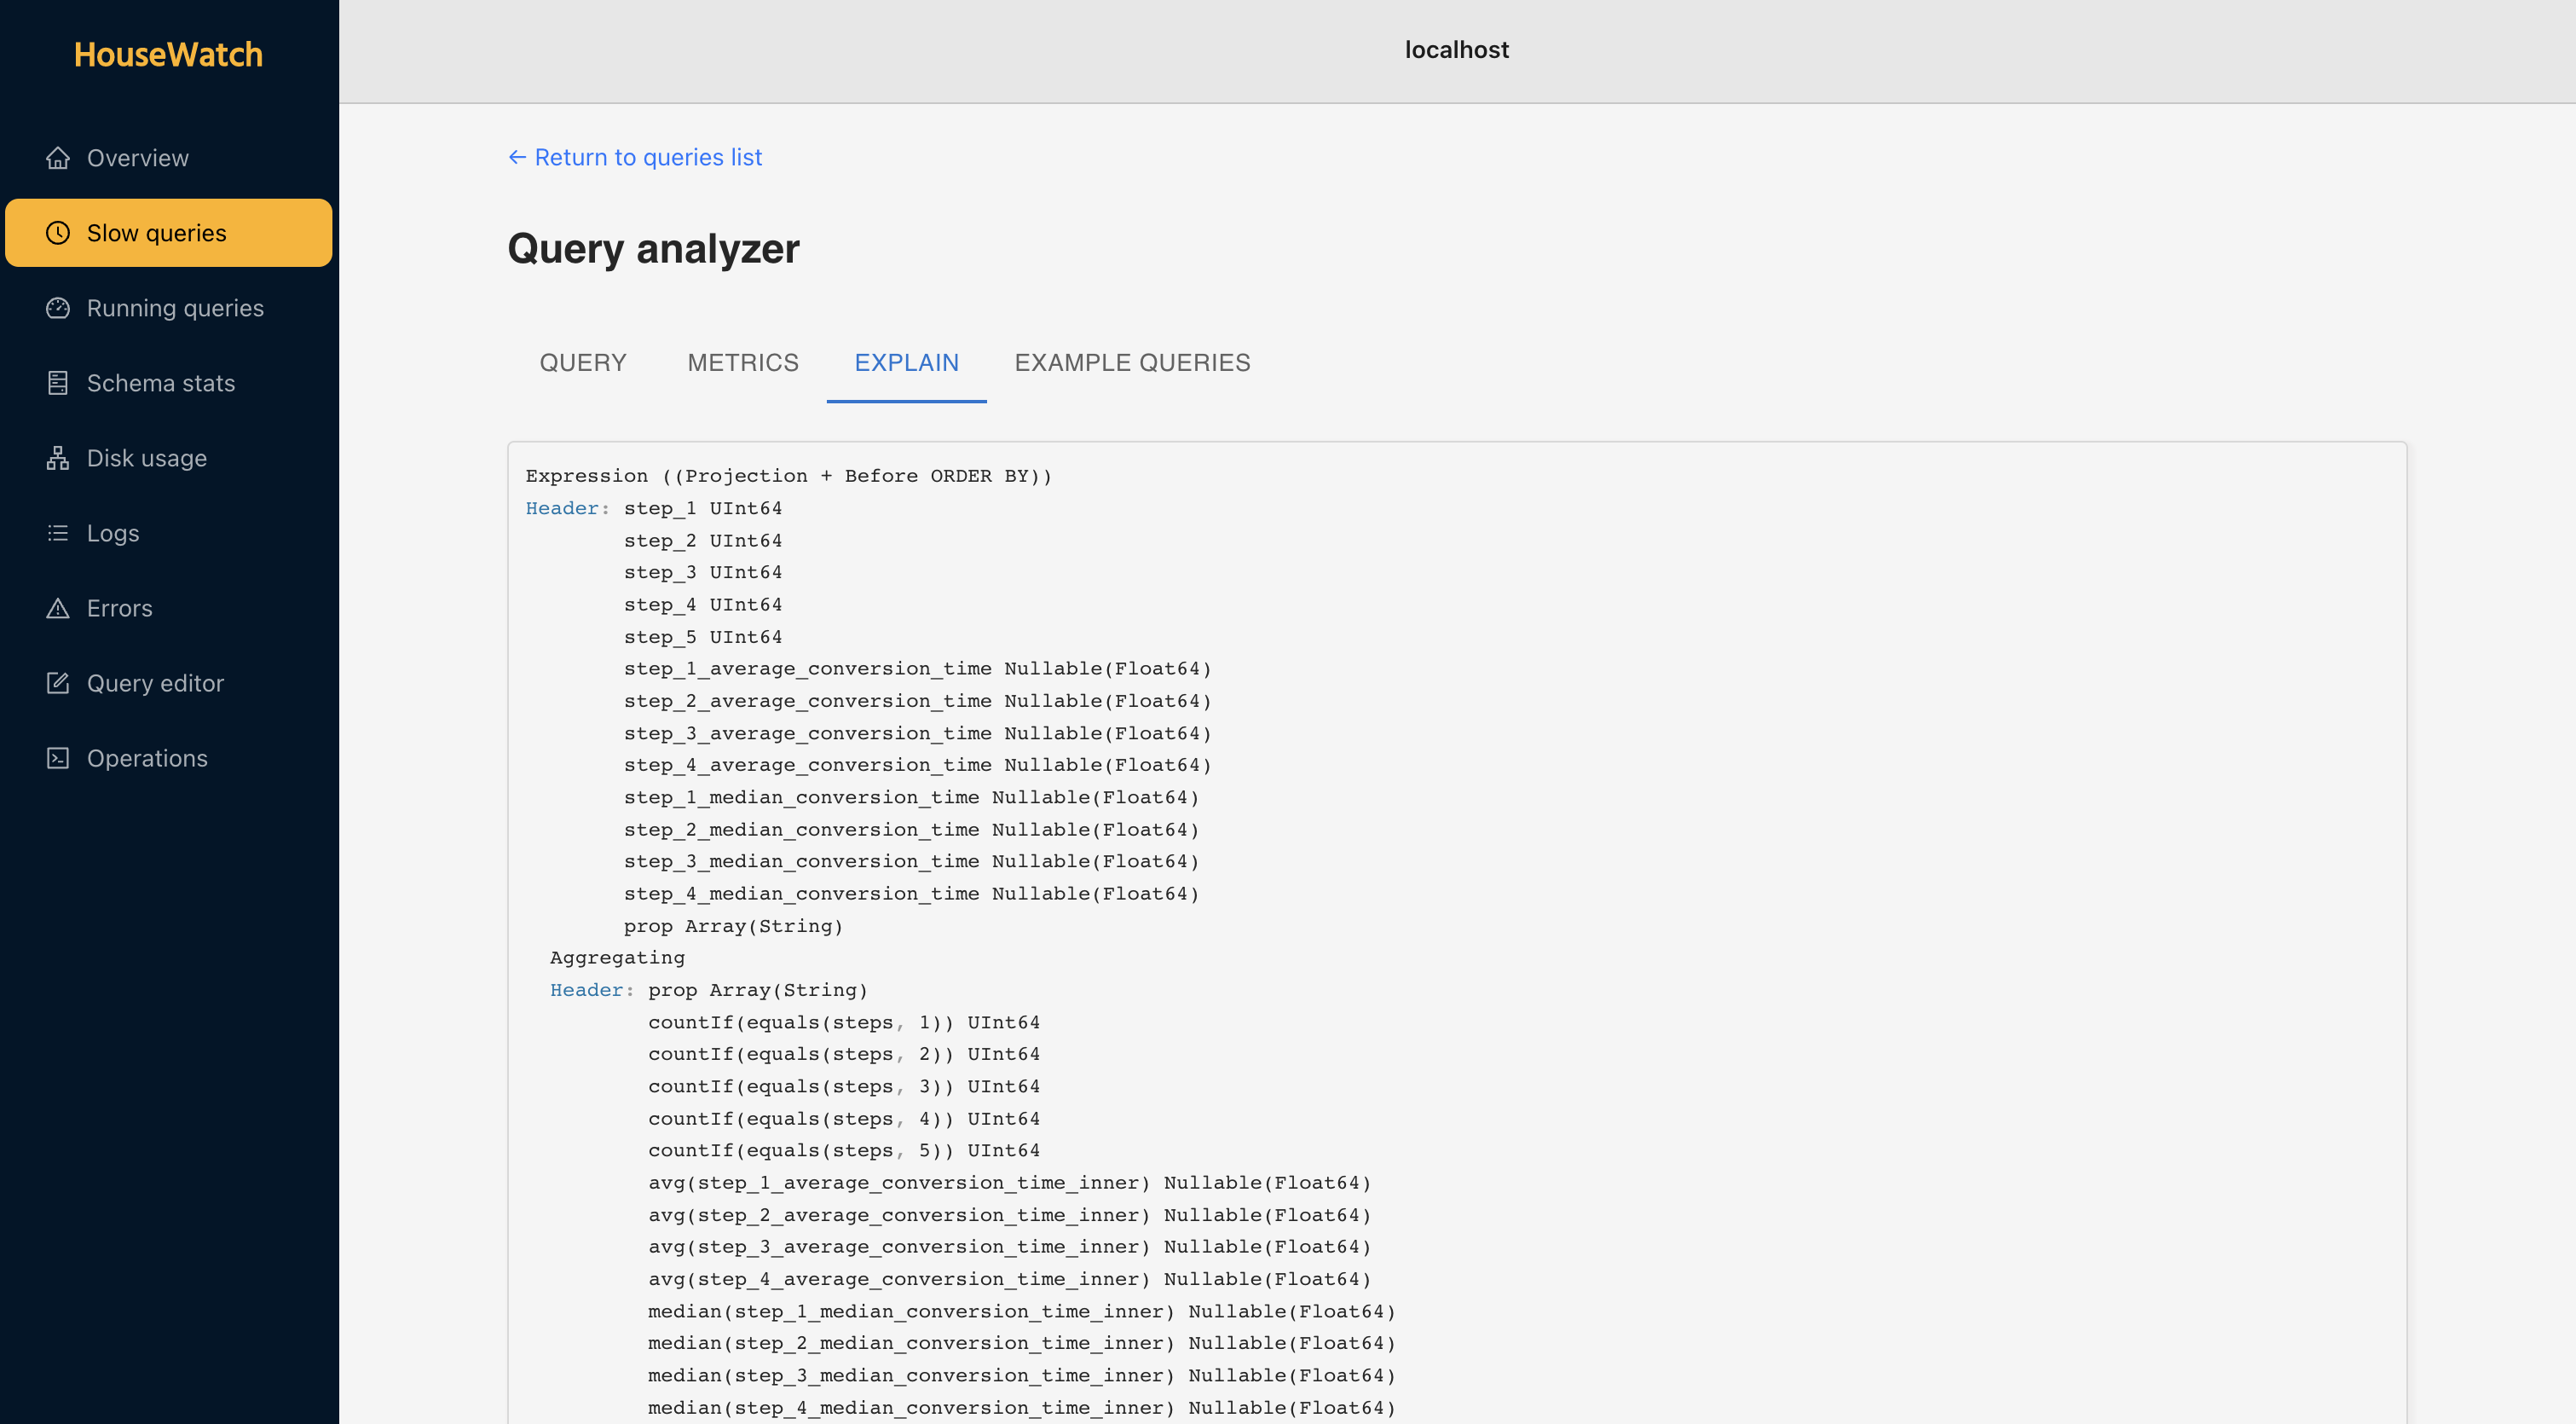This screenshot has width=2576, height=1424.
Task: Click the Slow queries clock icon
Action: click(x=58, y=233)
